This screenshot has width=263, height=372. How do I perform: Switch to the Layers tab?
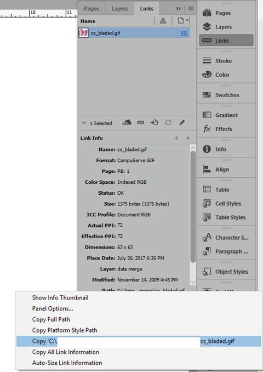[119, 9]
